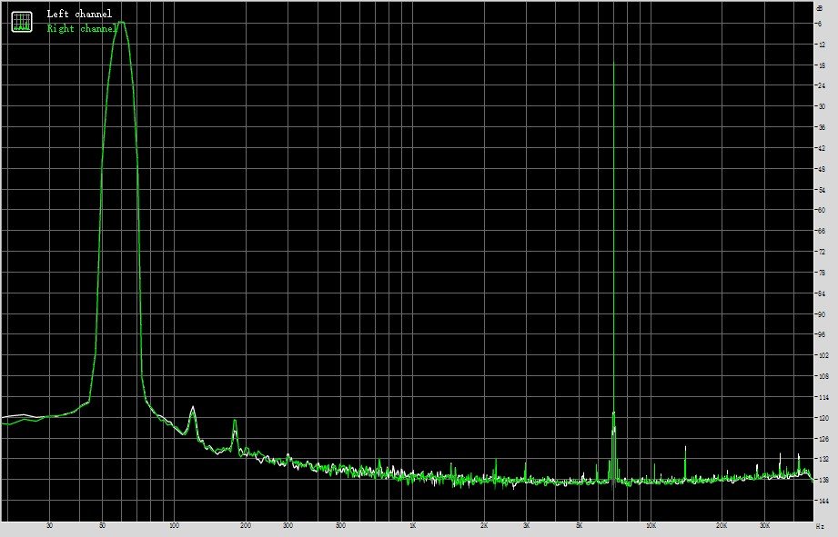Click the 500 frequency axis label

(340, 526)
